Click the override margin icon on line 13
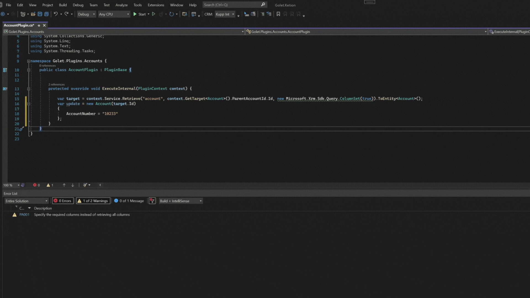 5,89
